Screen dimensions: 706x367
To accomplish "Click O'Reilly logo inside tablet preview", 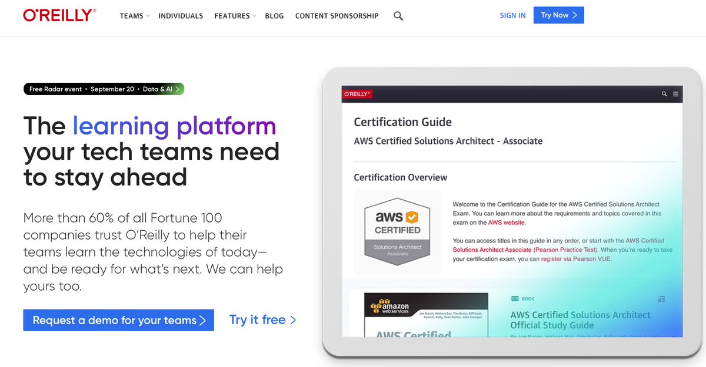I will tap(357, 94).
